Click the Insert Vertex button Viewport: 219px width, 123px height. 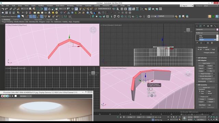[x=206, y=63]
